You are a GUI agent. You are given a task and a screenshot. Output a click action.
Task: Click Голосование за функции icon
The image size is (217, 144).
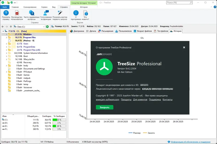pos(46,13)
